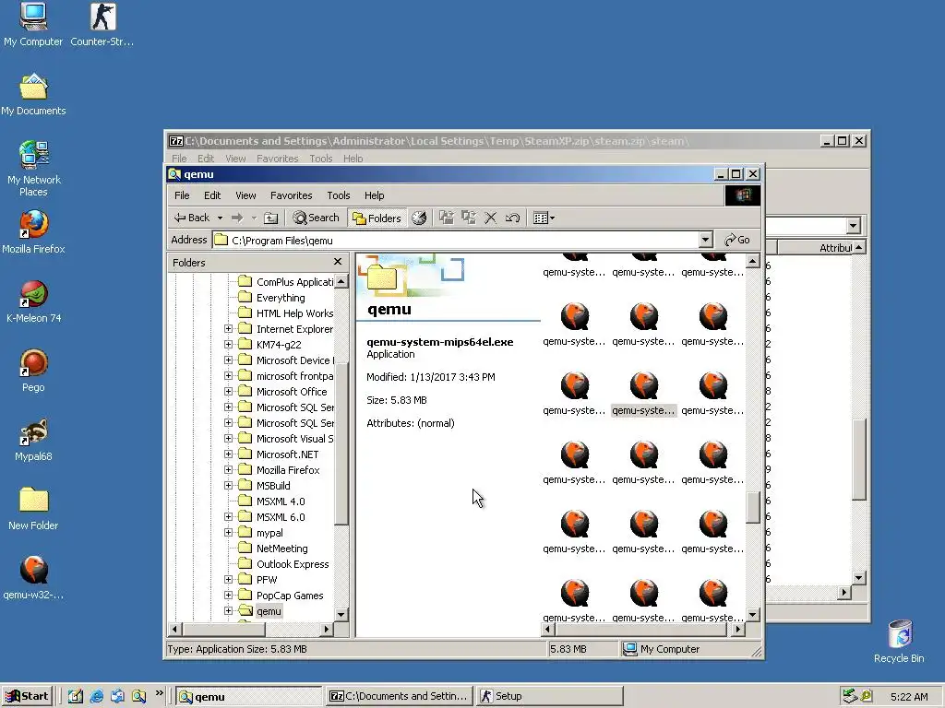This screenshot has width=945, height=708.
Task: Click the Move To toolbar icon
Action: pos(446,218)
